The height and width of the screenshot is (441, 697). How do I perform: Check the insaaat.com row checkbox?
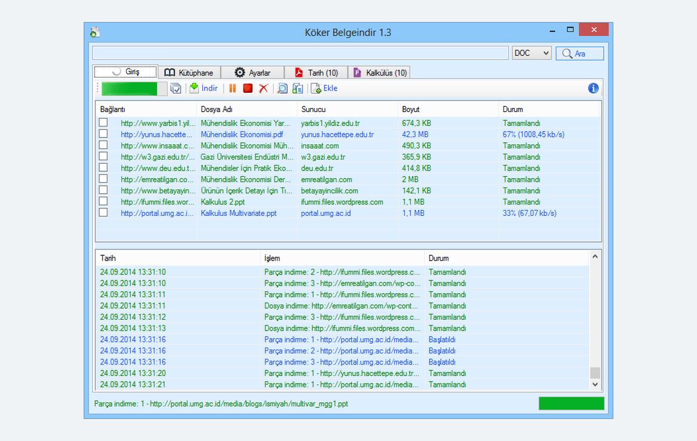pyautogui.click(x=103, y=145)
